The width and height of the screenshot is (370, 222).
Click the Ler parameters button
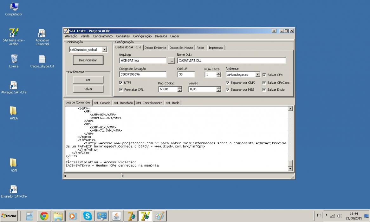[88, 80]
